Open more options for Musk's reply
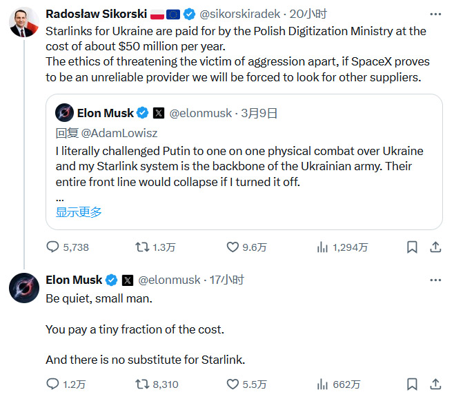The width and height of the screenshot is (454, 401). click(x=435, y=280)
